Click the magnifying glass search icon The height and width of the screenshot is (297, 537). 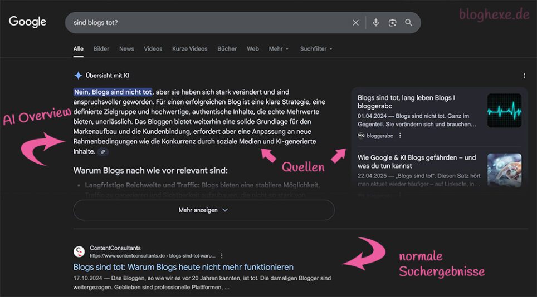[409, 23]
